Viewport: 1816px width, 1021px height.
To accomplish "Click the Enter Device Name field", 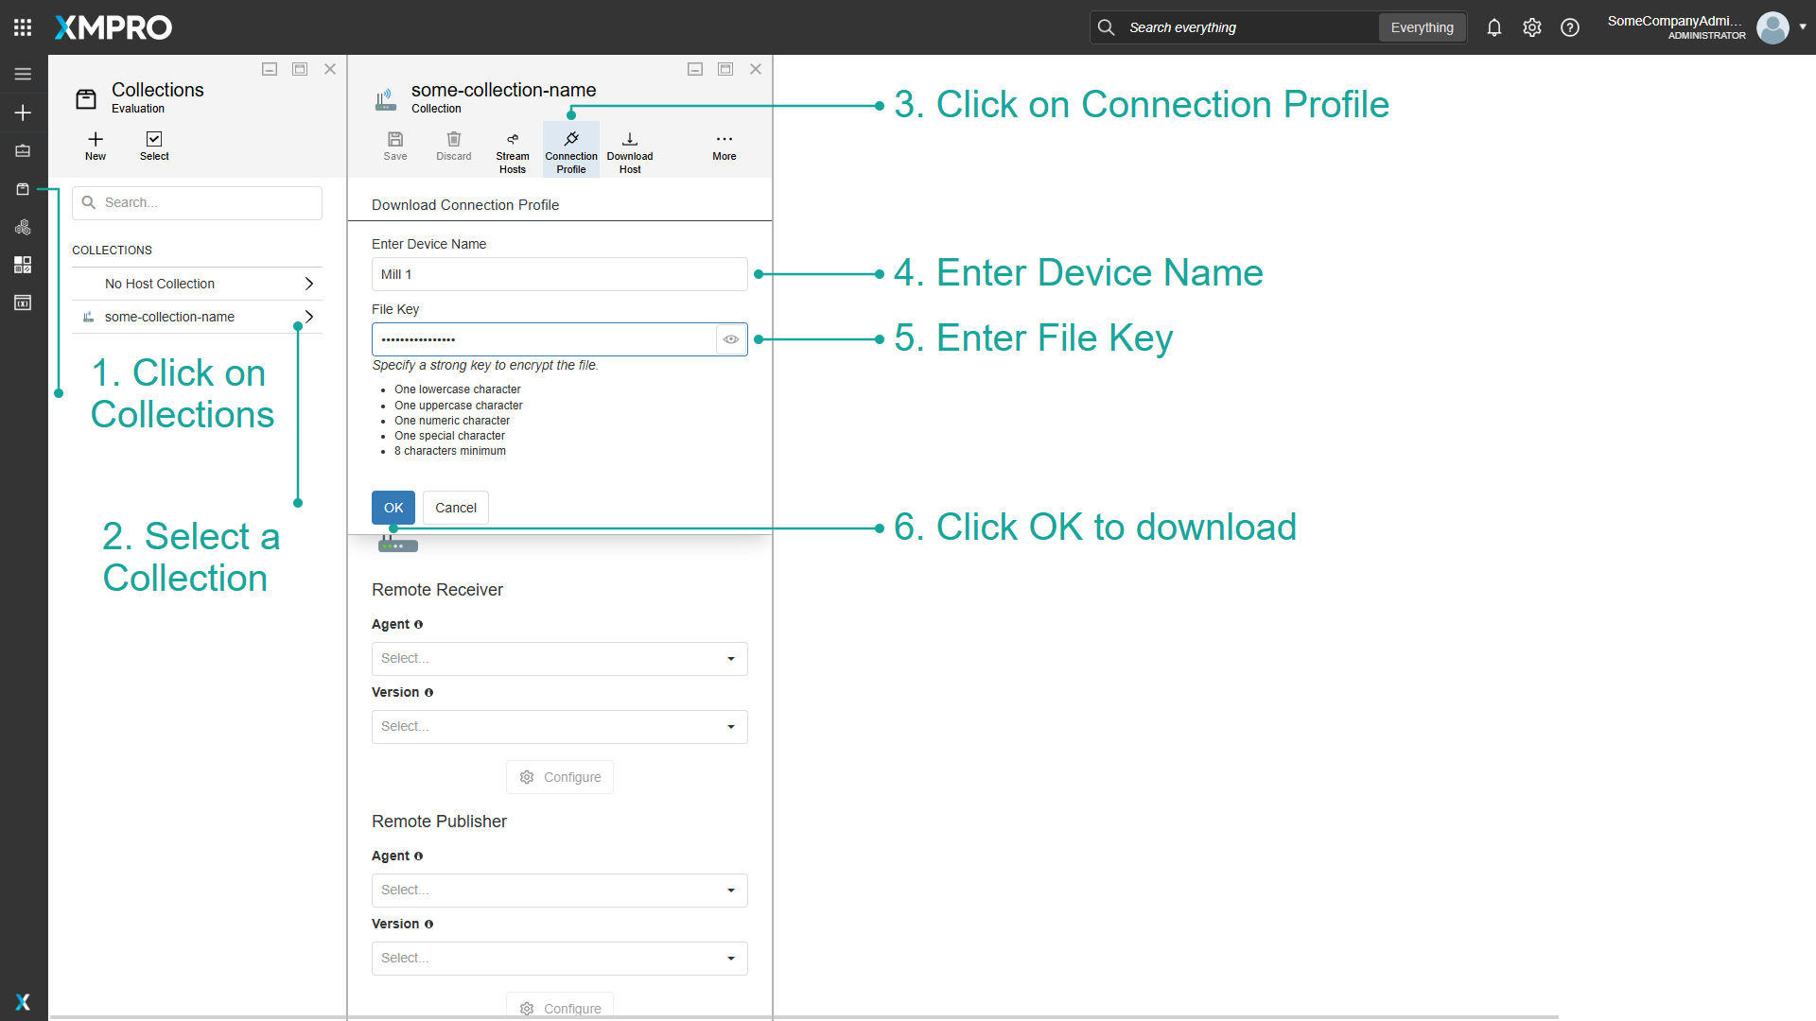I will pyautogui.click(x=560, y=274).
